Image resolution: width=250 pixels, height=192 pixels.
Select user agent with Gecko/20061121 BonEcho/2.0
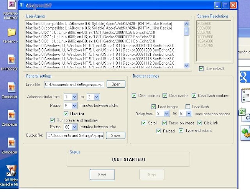tap(100, 55)
